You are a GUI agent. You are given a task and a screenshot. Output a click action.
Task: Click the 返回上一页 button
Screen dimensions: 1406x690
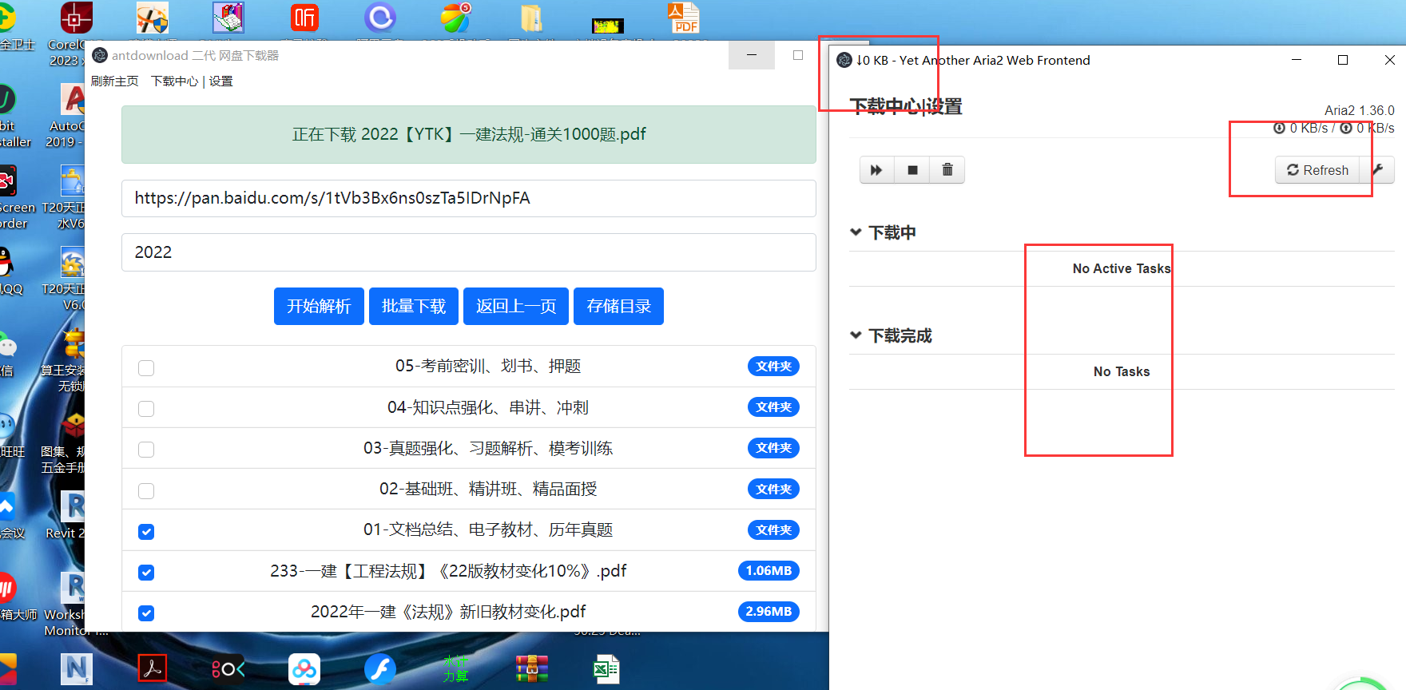coord(516,306)
